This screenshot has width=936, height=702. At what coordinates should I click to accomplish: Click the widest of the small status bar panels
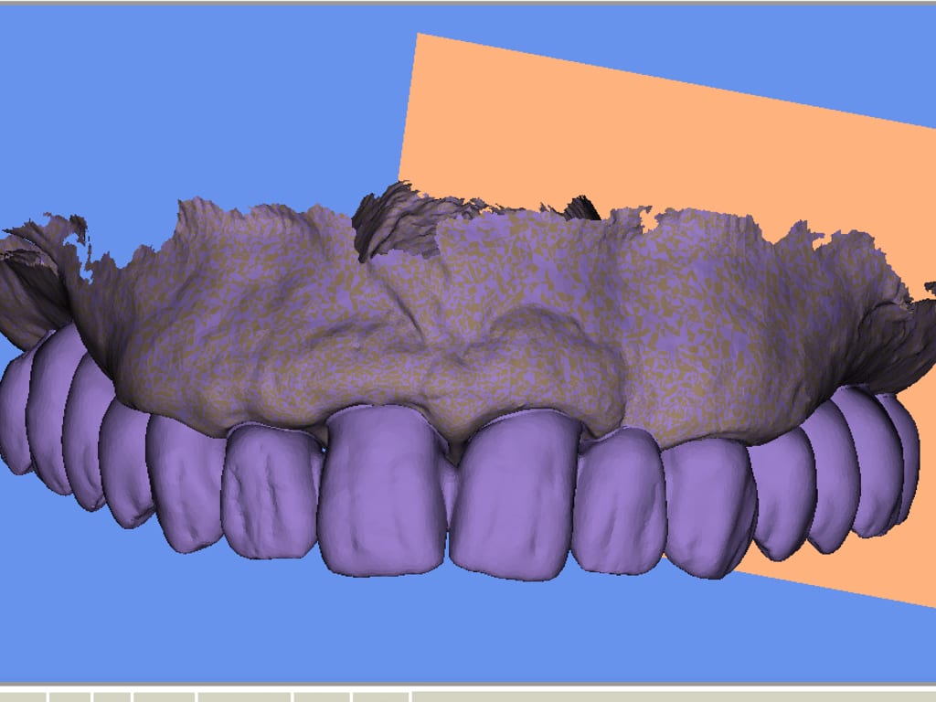(x=243, y=697)
